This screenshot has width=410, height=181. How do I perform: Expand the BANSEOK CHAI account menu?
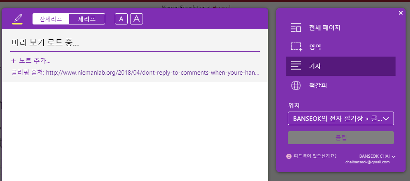click(x=377, y=156)
